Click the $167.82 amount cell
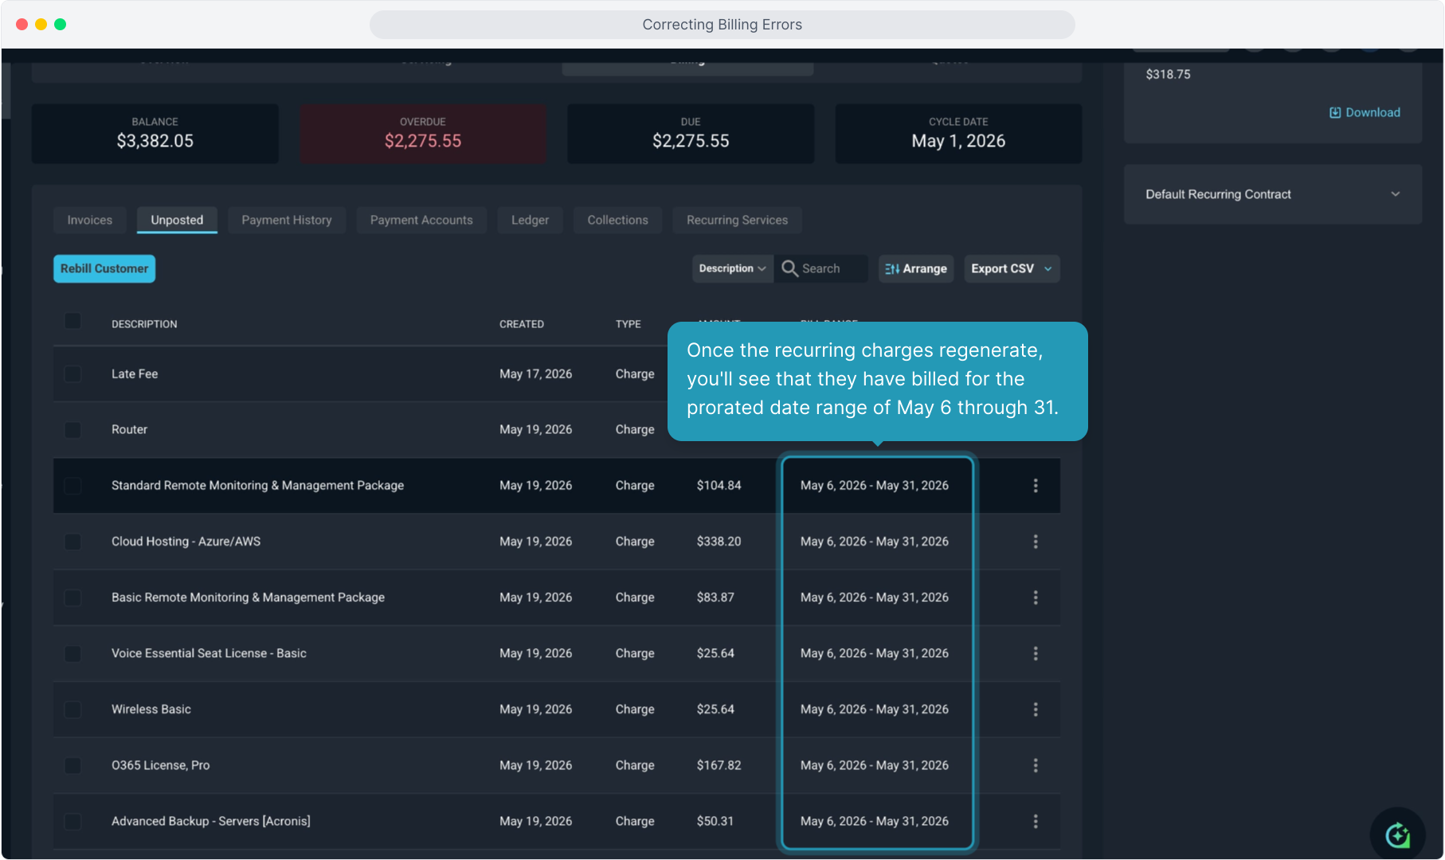The height and width of the screenshot is (860, 1445). pyautogui.click(x=719, y=765)
